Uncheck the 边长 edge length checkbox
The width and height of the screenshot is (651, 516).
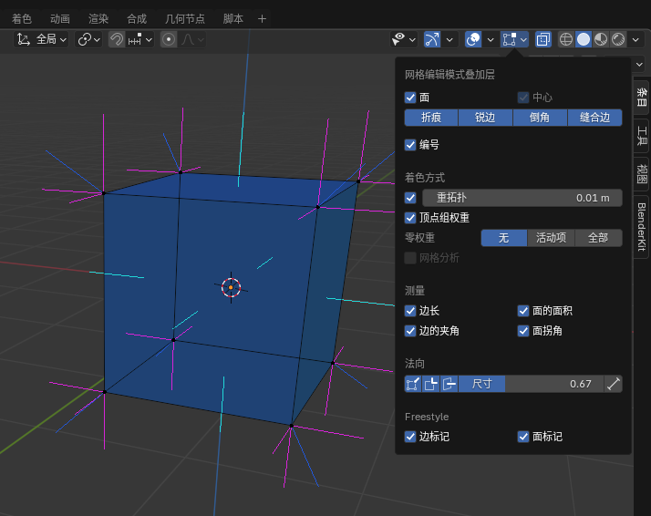tap(410, 311)
